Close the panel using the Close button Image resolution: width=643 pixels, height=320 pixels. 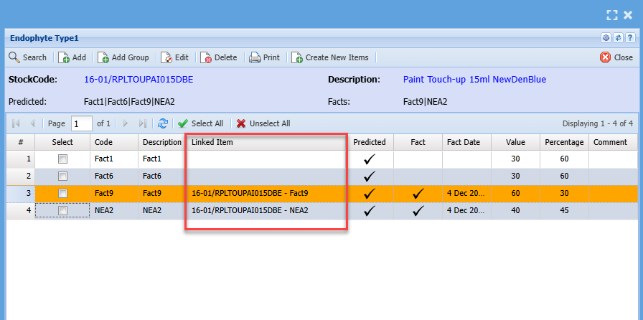tap(616, 57)
